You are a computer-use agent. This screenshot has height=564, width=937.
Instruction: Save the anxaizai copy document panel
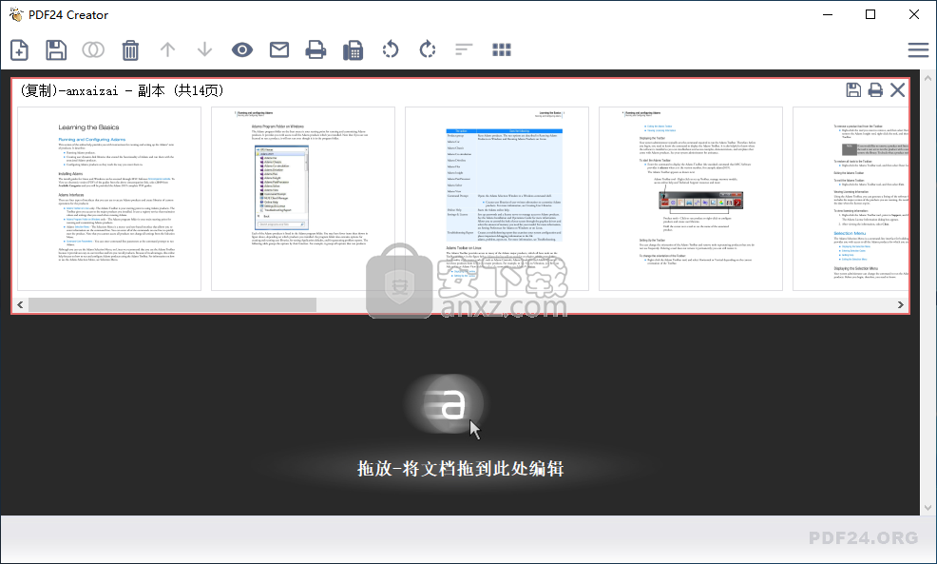pos(853,89)
